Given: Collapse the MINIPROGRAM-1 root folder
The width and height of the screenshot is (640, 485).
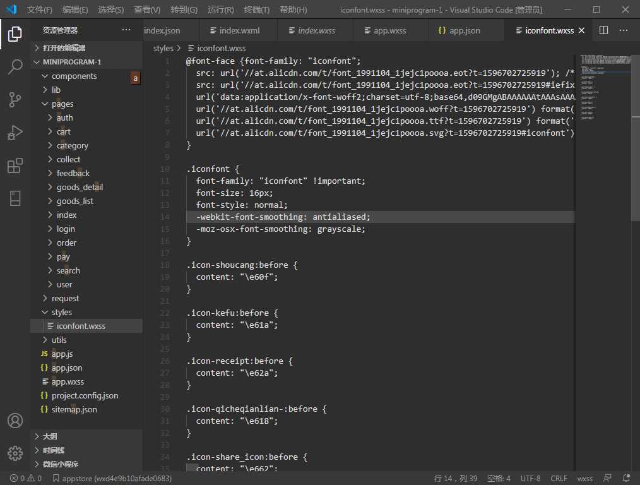Looking at the screenshot, I should coord(86,62).
